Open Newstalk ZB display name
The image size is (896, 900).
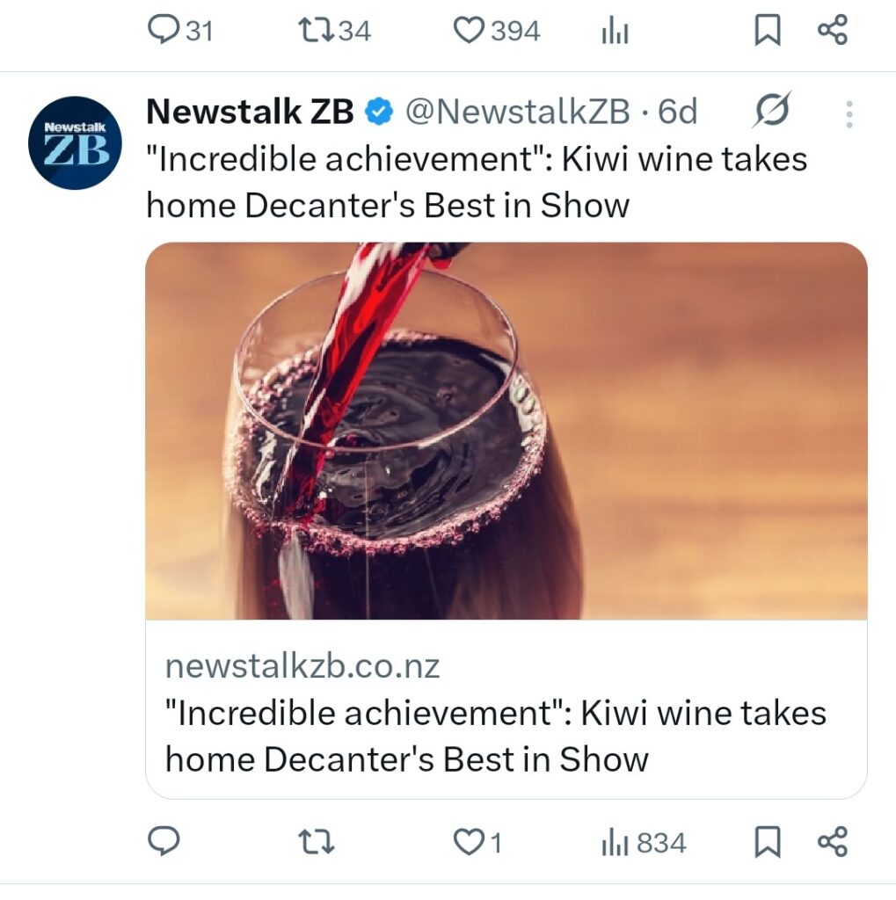[250, 112]
